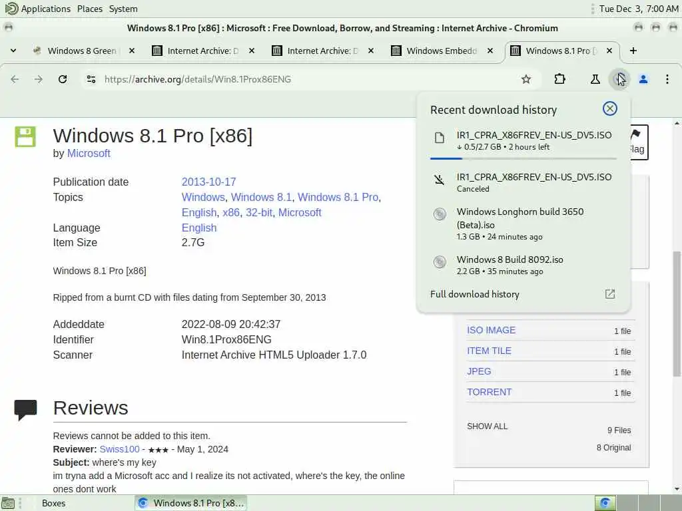
Task: Click Windows 8 Build 8092.iso disc icon
Action: 440,261
